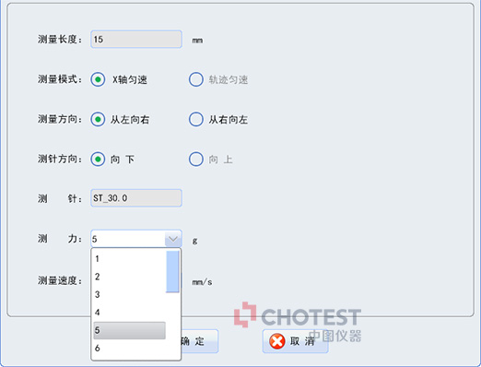Collapse the 测力 dropdown arrow

(173, 239)
